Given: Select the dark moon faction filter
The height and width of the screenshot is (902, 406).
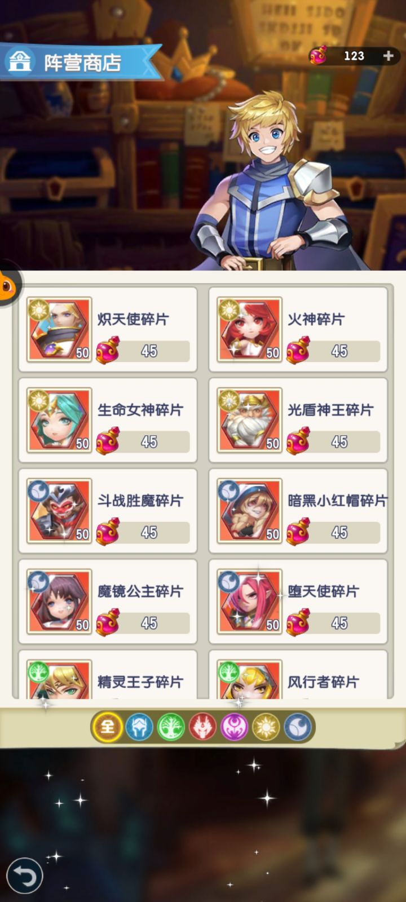Looking at the screenshot, I should click(298, 727).
